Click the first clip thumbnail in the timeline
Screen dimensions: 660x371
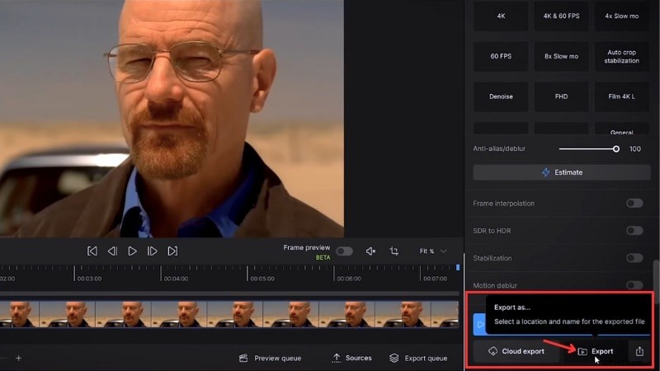tap(19, 314)
